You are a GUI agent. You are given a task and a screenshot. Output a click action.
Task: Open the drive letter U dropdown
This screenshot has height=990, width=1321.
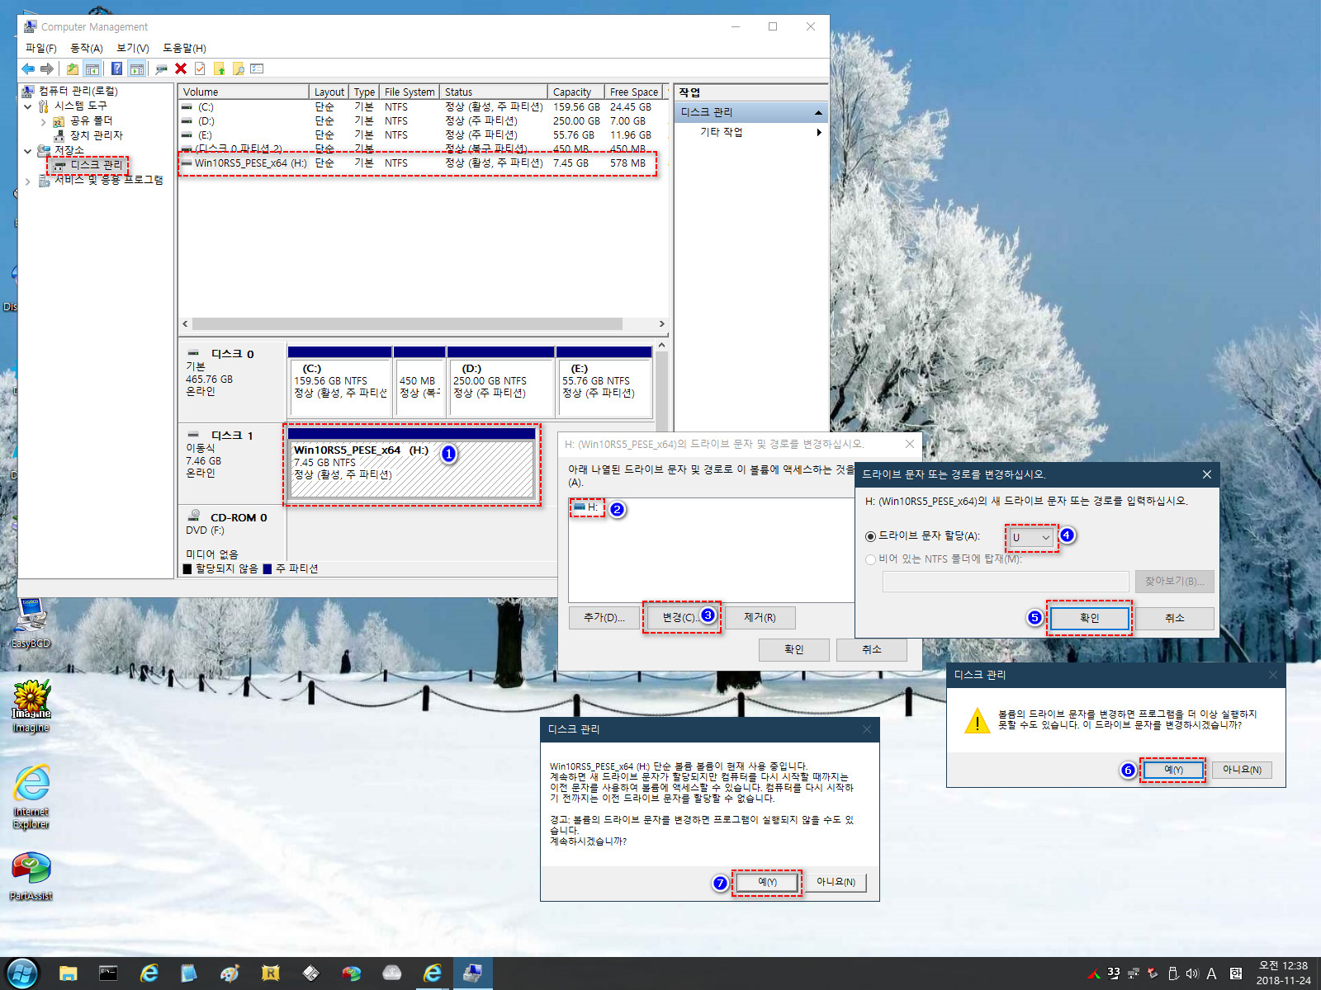tap(1031, 537)
